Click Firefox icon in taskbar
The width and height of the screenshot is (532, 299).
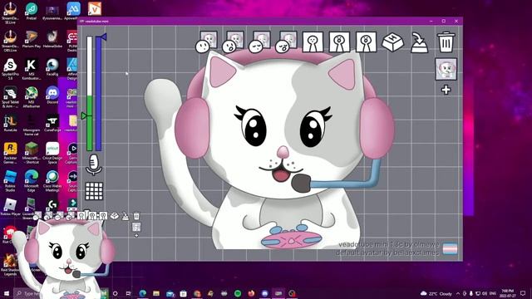(x=251, y=293)
